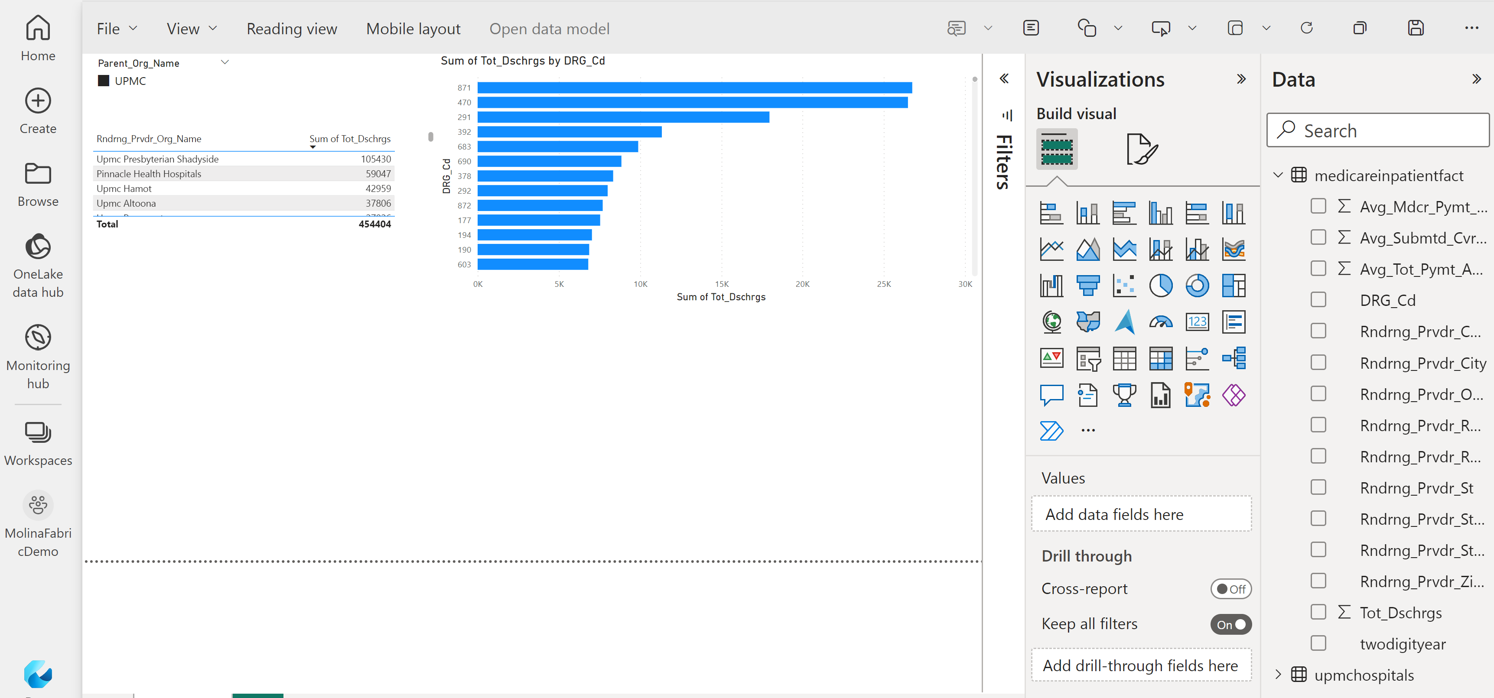The width and height of the screenshot is (1494, 698).
Task: Expand the upmchospitals table
Action: click(x=1278, y=675)
